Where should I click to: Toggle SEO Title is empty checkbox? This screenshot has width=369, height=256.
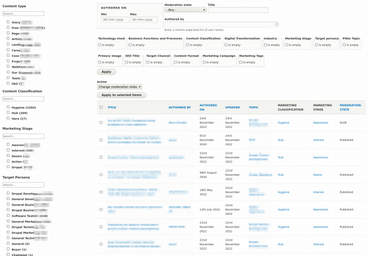click(x=127, y=62)
